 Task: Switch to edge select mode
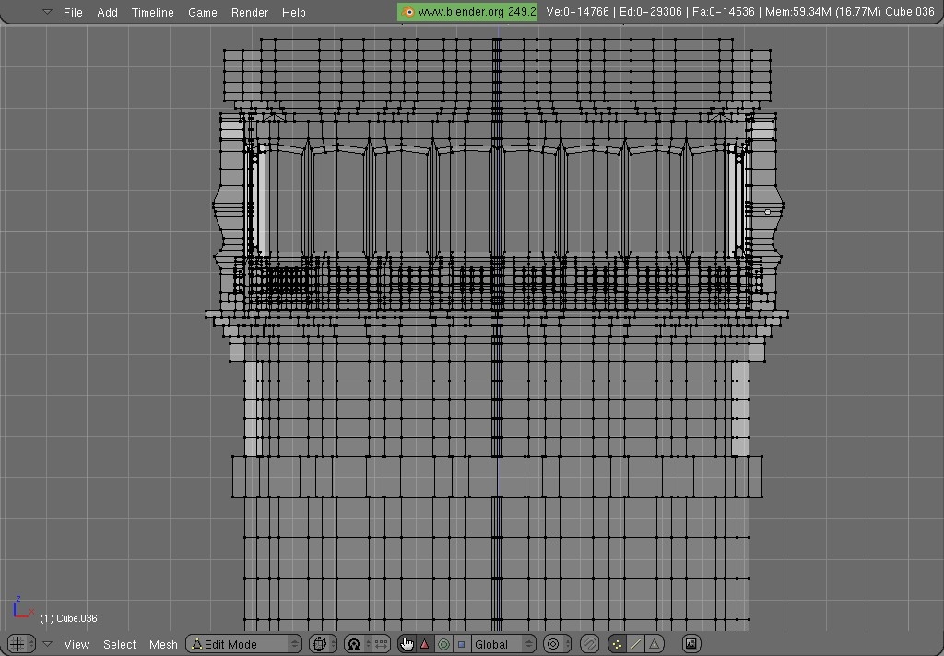tap(636, 644)
